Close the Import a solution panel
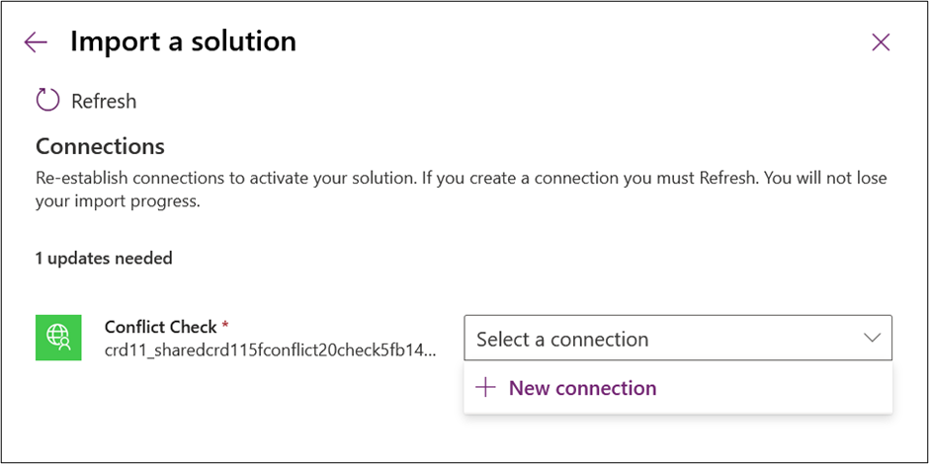Viewport: 929px width, 464px height. (x=881, y=42)
